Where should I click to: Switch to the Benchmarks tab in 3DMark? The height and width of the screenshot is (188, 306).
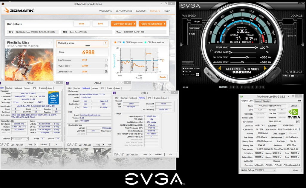[x=124, y=11]
